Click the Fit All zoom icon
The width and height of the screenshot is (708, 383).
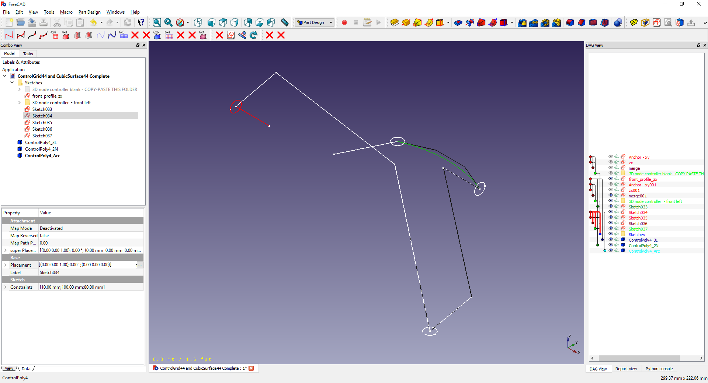(x=157, y=22)
